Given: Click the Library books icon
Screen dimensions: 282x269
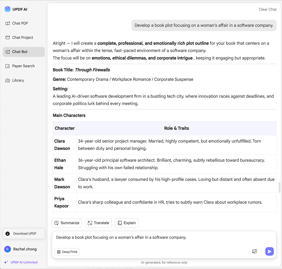Looking at the screenshot, I should point(8,80).
